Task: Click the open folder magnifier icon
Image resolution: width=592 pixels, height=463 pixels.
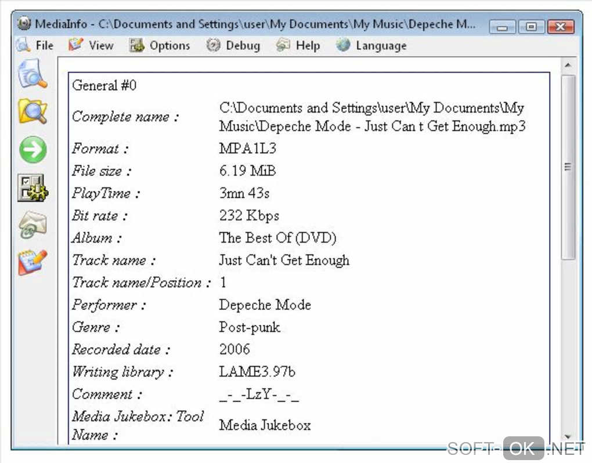Action: click(33, 111)
